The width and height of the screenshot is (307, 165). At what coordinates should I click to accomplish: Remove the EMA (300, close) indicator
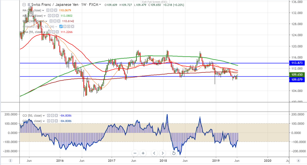58,21
